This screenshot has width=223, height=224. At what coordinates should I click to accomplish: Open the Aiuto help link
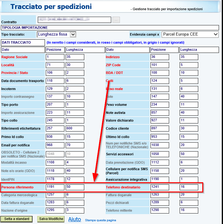[x=75, y=219]
